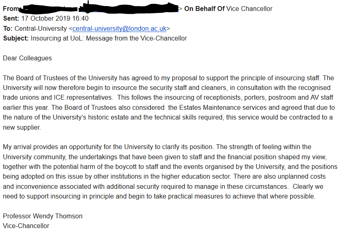Select the 'Central-University' recipient name
The width and height of the screenshot is (343, 239).
click(x=41, y=29)
